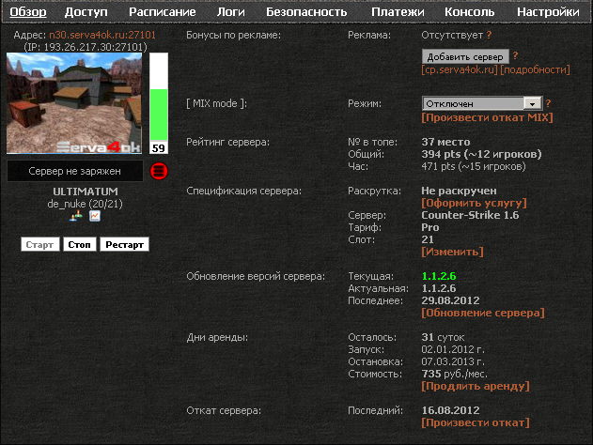Open the Консоль tab
Image resolution: width=593 pixels, height=445 pixels.
(469, 12)
